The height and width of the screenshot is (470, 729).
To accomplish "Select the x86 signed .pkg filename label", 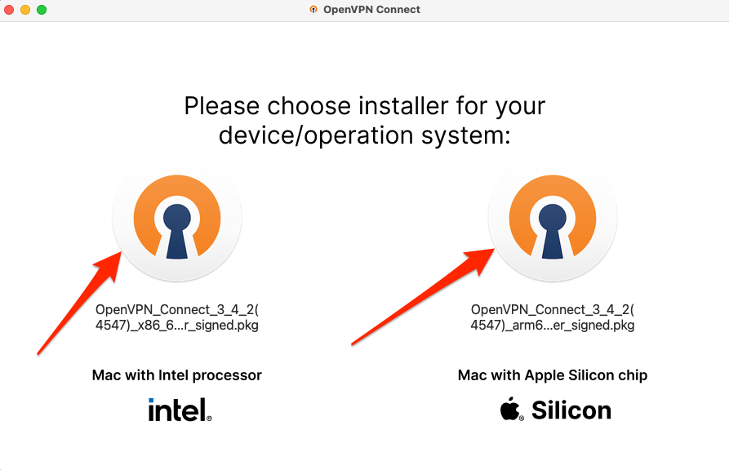I will (x=177, y=317).
